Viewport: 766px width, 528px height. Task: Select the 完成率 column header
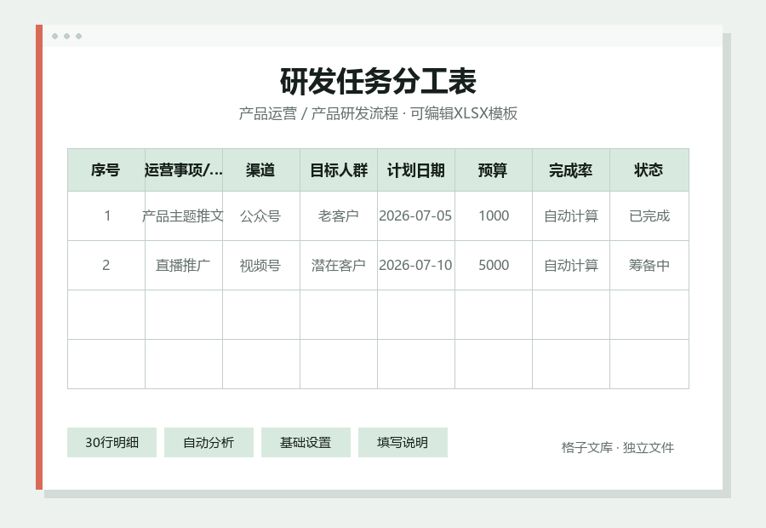(x=571, y=170)
